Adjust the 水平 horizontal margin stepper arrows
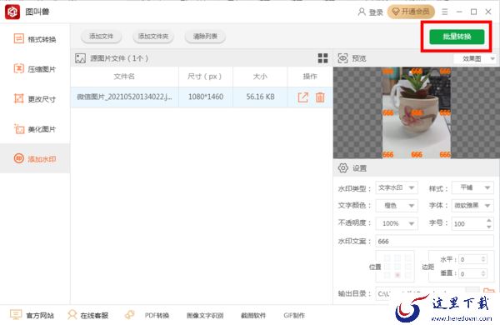 [483, 259]
